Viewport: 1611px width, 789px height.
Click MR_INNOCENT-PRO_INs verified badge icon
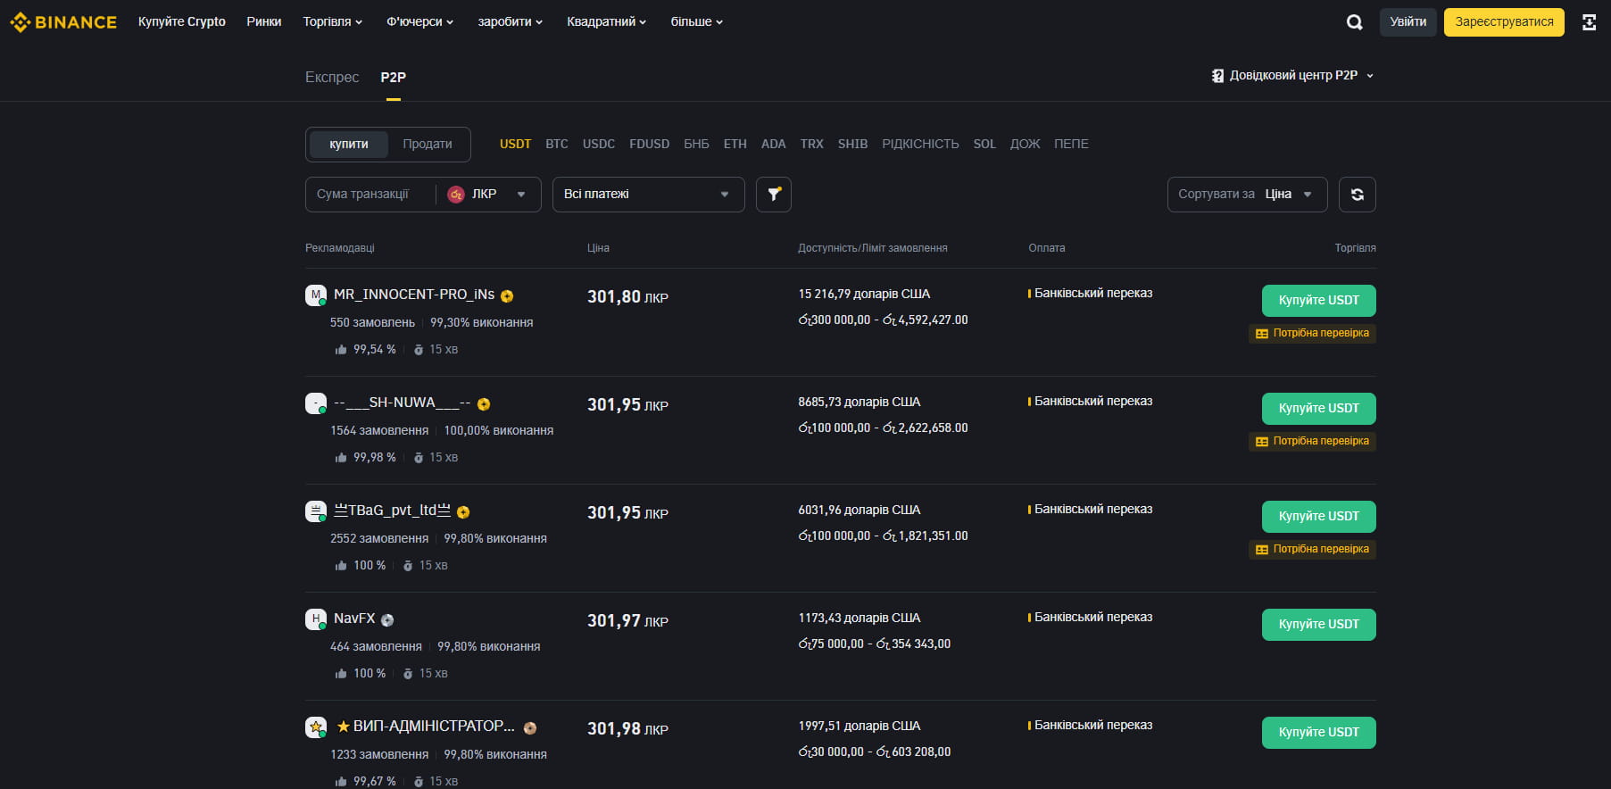coord(507,296)
